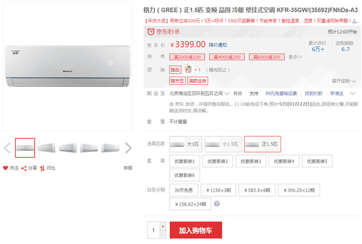The width and height of the screenshot is (362, 244).
Task: Click the heart 关注 (follow) icon
Action: tap(6, 168)
